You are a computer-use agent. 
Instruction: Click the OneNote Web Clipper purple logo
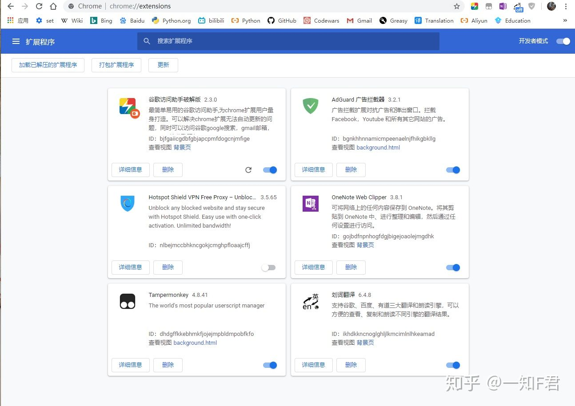click(311, 204)
